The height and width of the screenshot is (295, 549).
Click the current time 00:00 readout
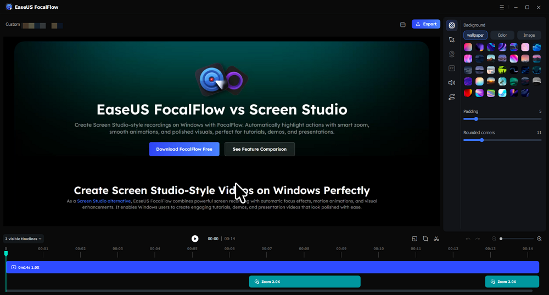[x=213, y=239]
